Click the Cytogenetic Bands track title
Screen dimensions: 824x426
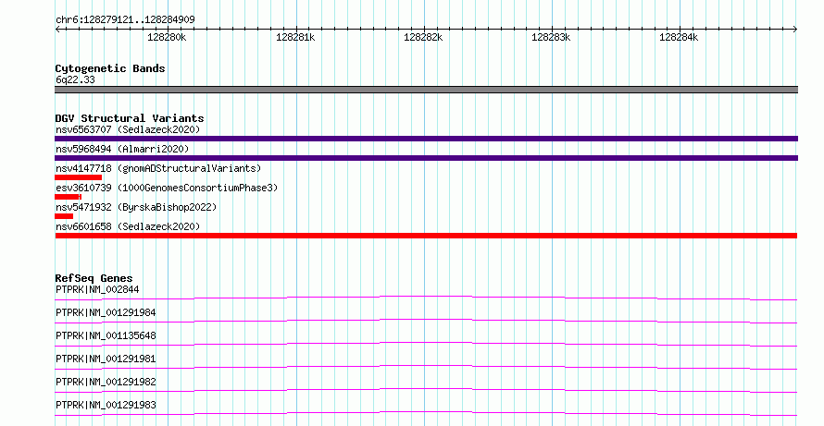click(x=110, y=68)
